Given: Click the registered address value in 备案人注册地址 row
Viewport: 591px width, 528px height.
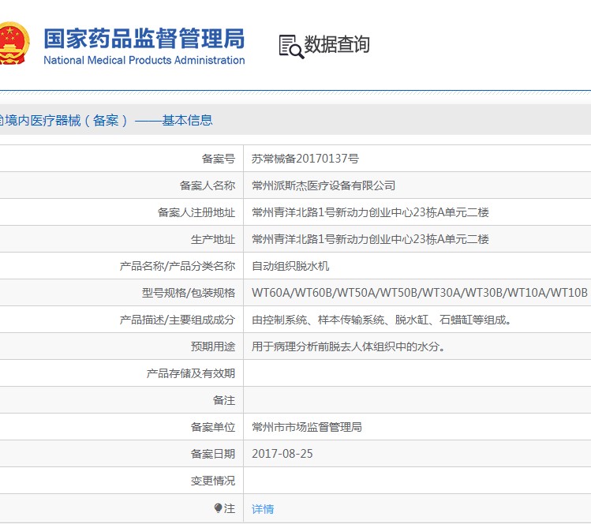Looking at the screenshot, I should 370,212.
